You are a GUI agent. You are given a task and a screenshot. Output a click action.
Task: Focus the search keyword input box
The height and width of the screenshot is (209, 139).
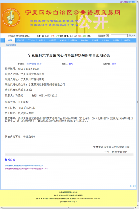click(x=119, y=36)
